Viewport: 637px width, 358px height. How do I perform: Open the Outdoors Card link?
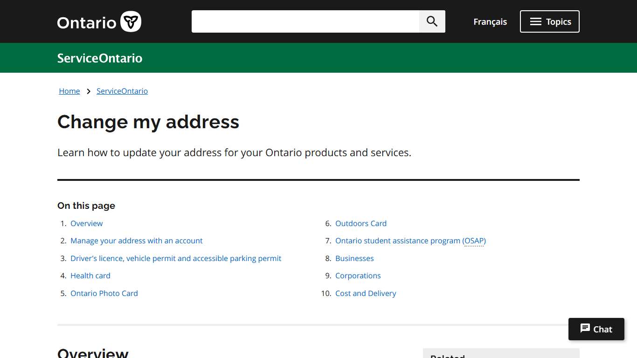[360, 223]
